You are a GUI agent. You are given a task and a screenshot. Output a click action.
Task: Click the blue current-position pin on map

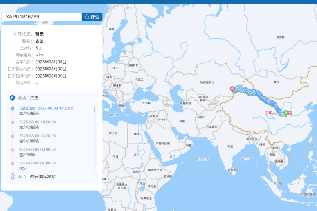[x=282, y=113]
